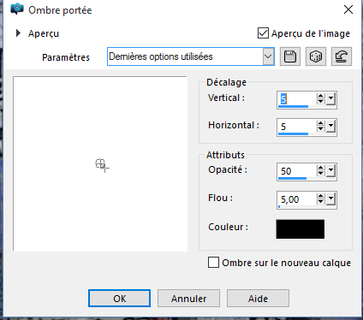The width and height of the screenshot is (363, 320).
Task: Decrease Horizontal offset with down arrow
Action: (321, 129)
